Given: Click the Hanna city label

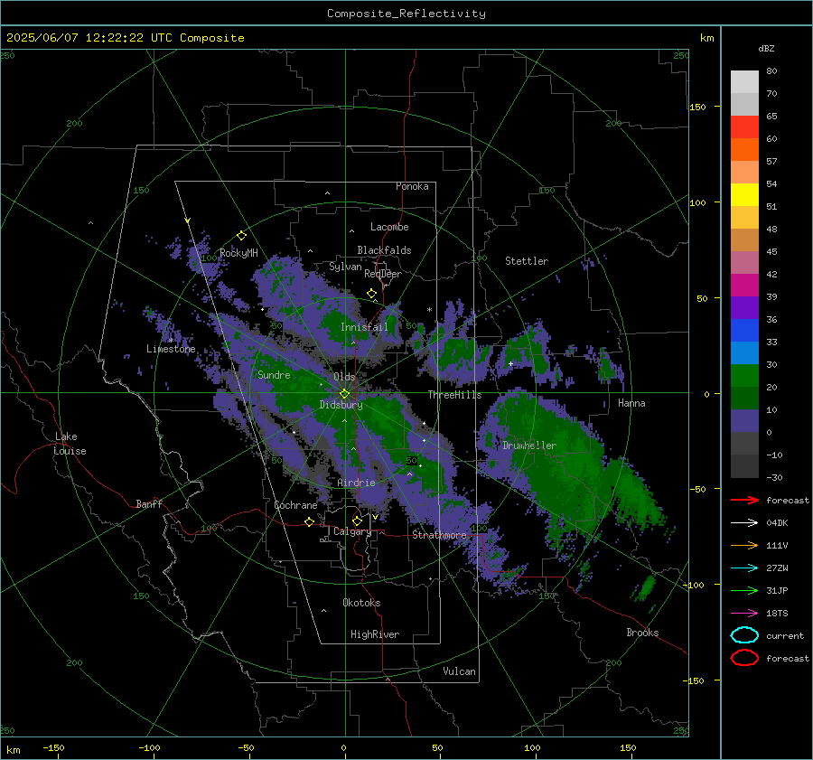Looking at the screenshot, I should pyautogui.click(x=631, y=403).
